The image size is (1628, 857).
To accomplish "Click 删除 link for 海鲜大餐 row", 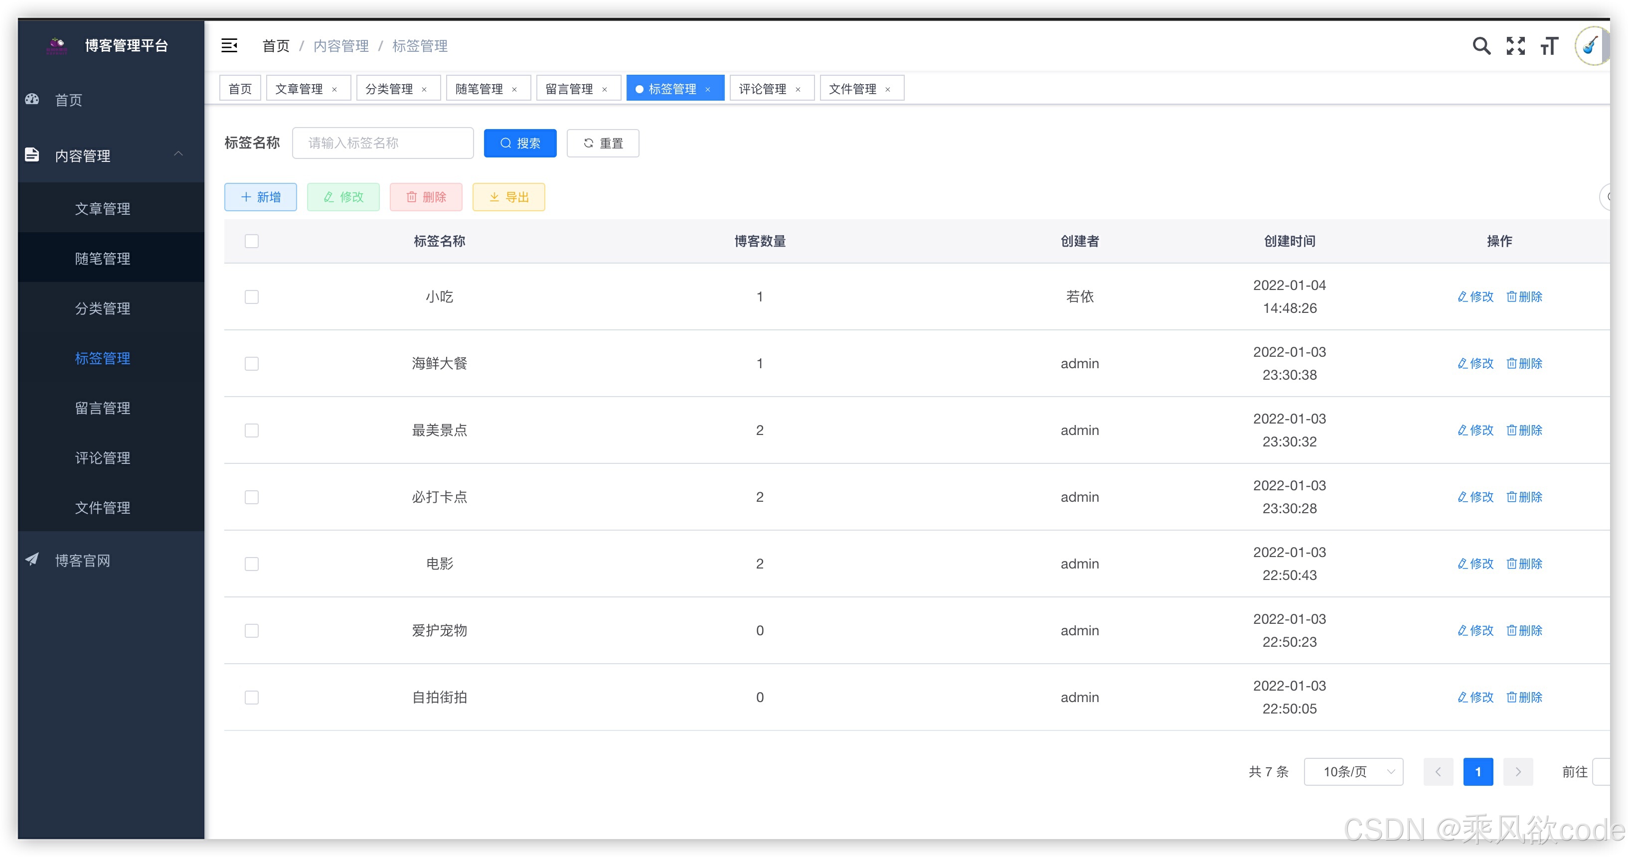I will point(1524,364).
